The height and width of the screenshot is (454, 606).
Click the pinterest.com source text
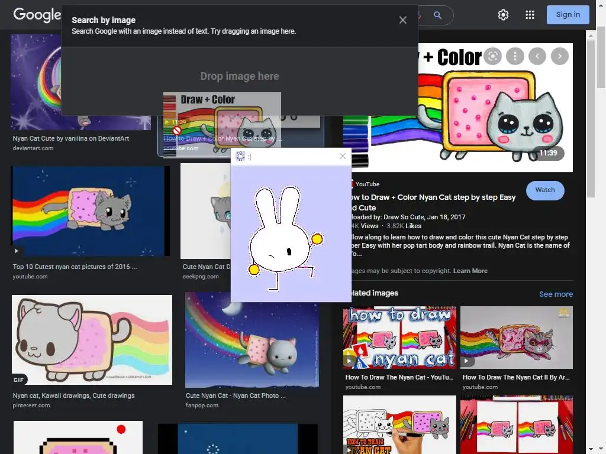click(31, 406)
